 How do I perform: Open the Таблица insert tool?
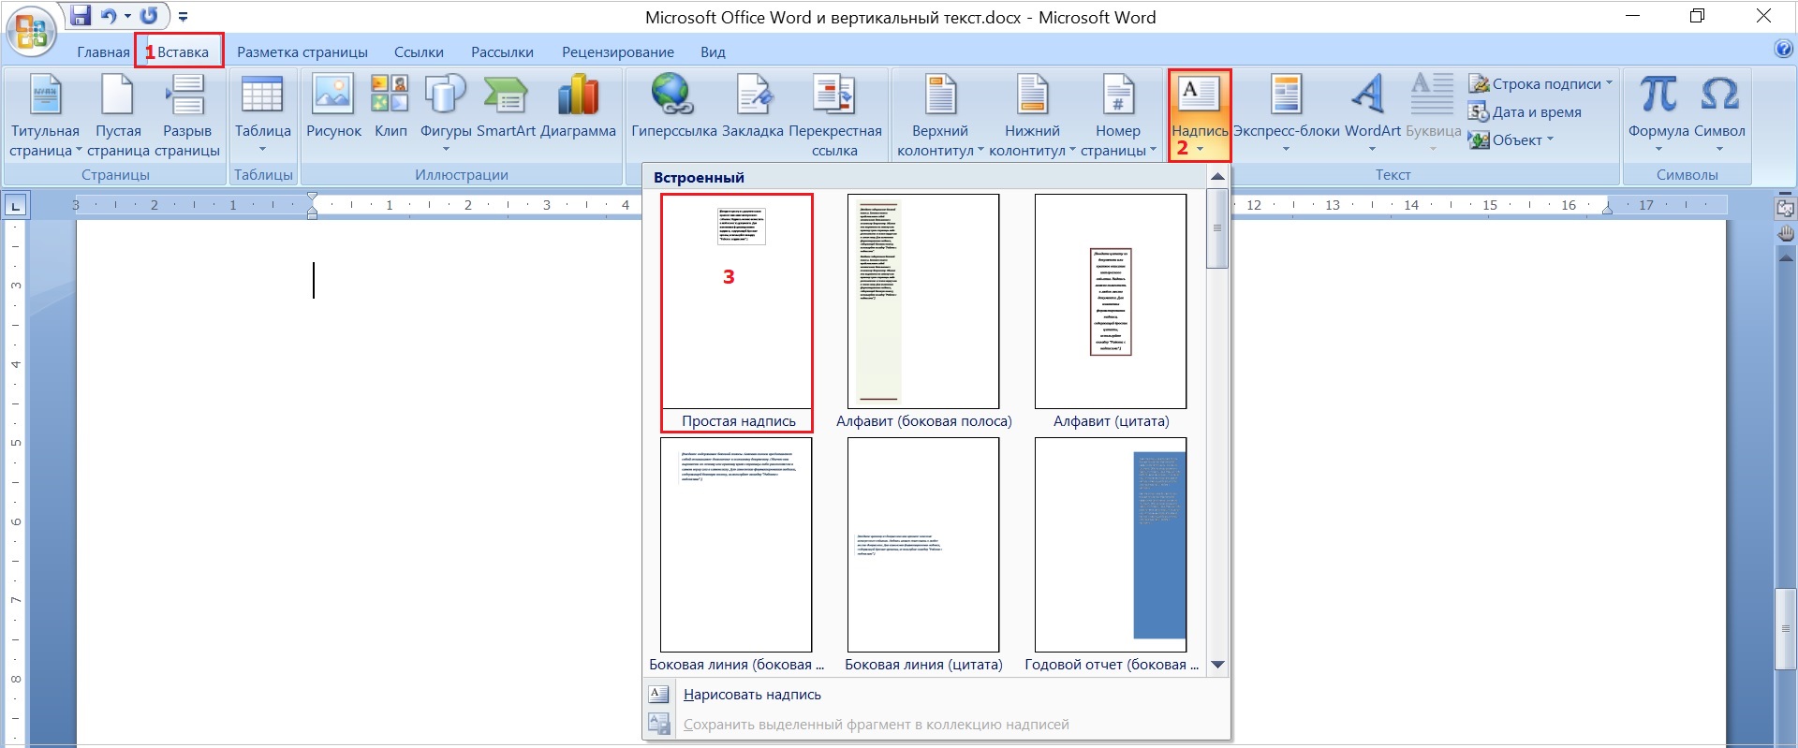(262, 114)
